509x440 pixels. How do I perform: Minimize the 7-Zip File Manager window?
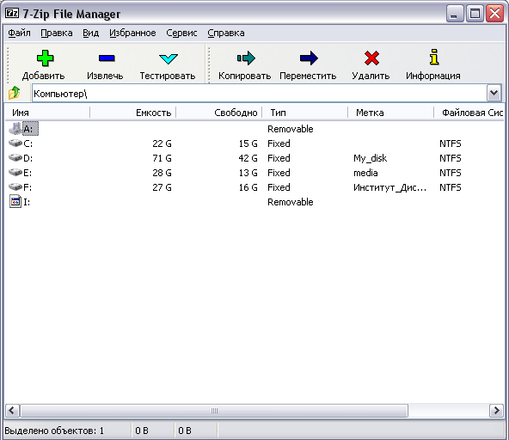[455, 13]
